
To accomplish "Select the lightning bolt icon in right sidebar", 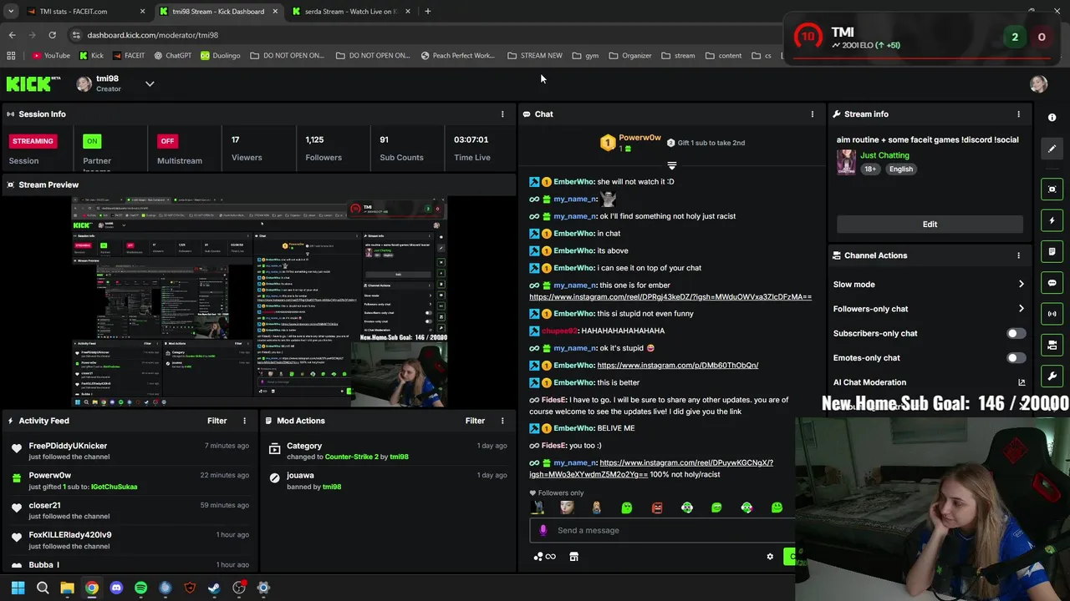I will point(1052,220).
